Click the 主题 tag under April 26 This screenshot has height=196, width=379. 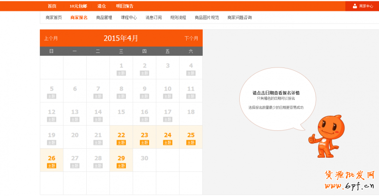52,165
